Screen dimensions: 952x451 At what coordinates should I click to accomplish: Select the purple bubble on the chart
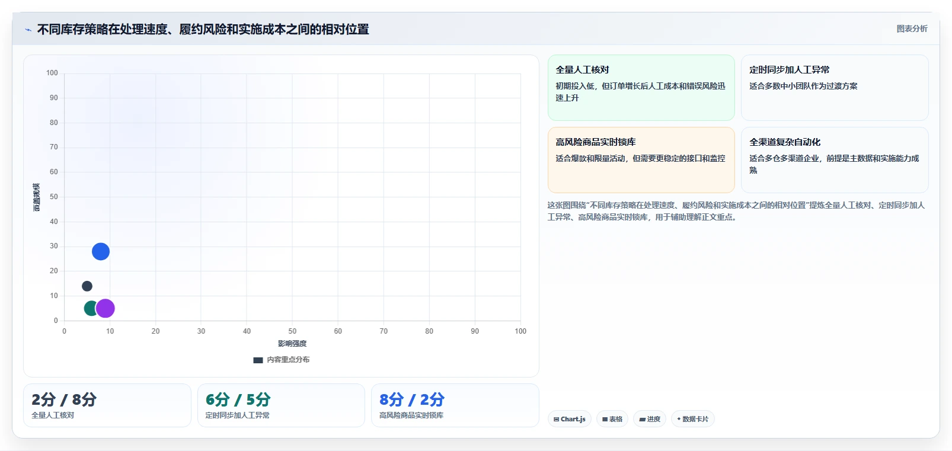[106, 308]
